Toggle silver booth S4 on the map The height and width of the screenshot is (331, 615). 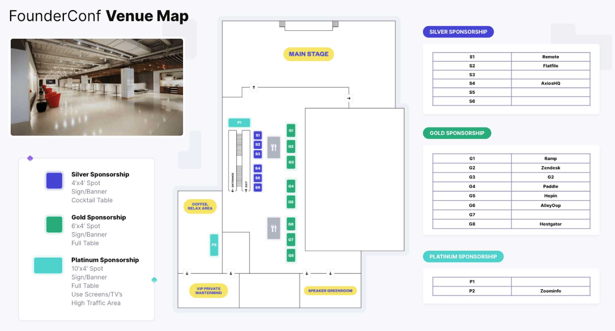point(257,169)
